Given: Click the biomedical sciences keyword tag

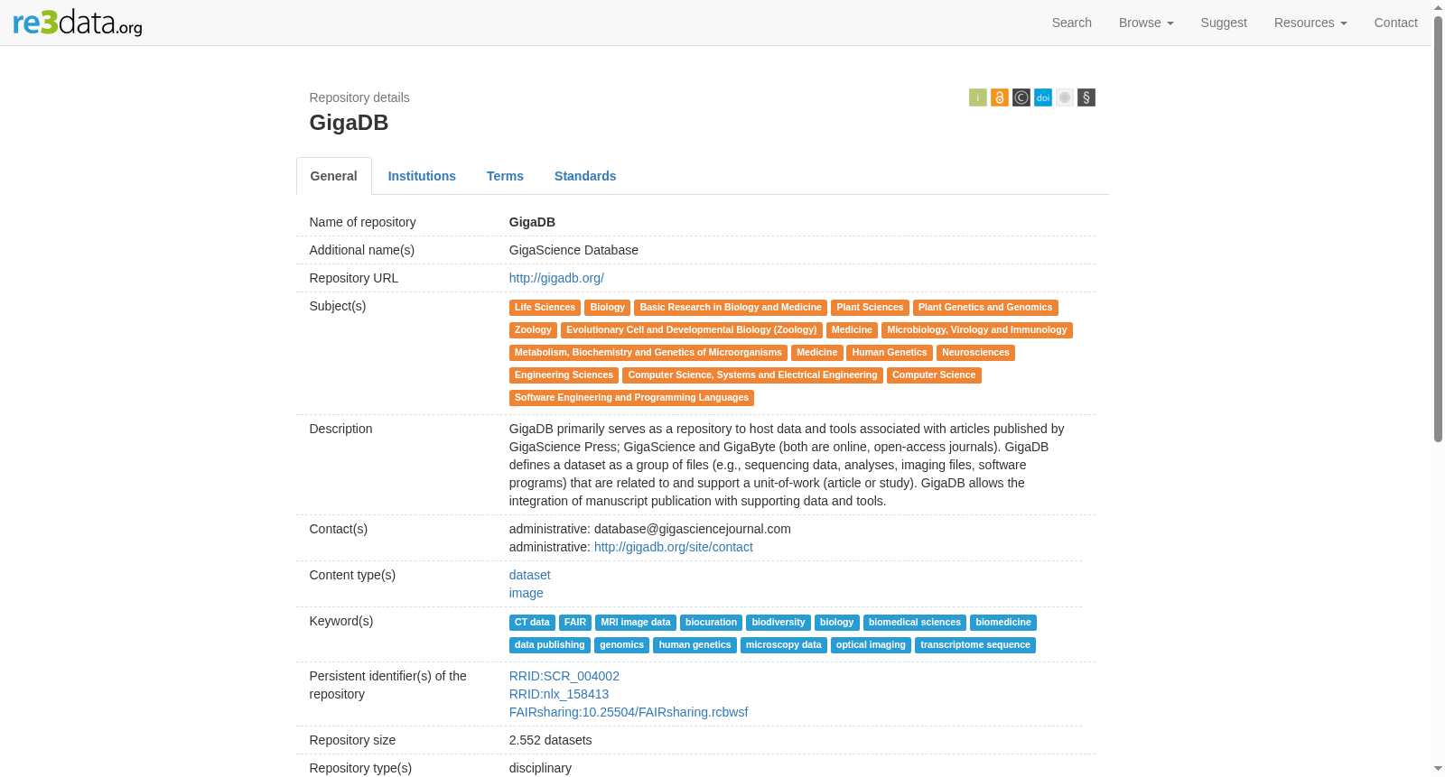Looking at the screenshot, I should (x=915, y=623).
